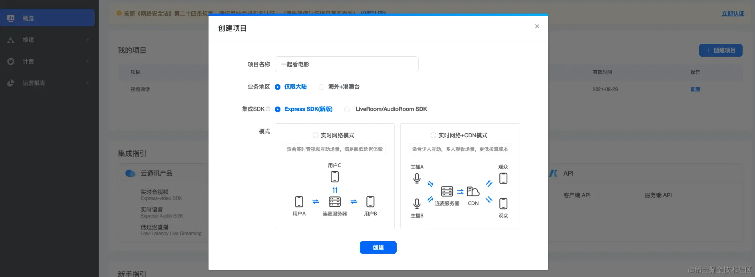Close the 创建项目 dialog
Viewport: 755px width, 277px height.
tap(537, 26)
